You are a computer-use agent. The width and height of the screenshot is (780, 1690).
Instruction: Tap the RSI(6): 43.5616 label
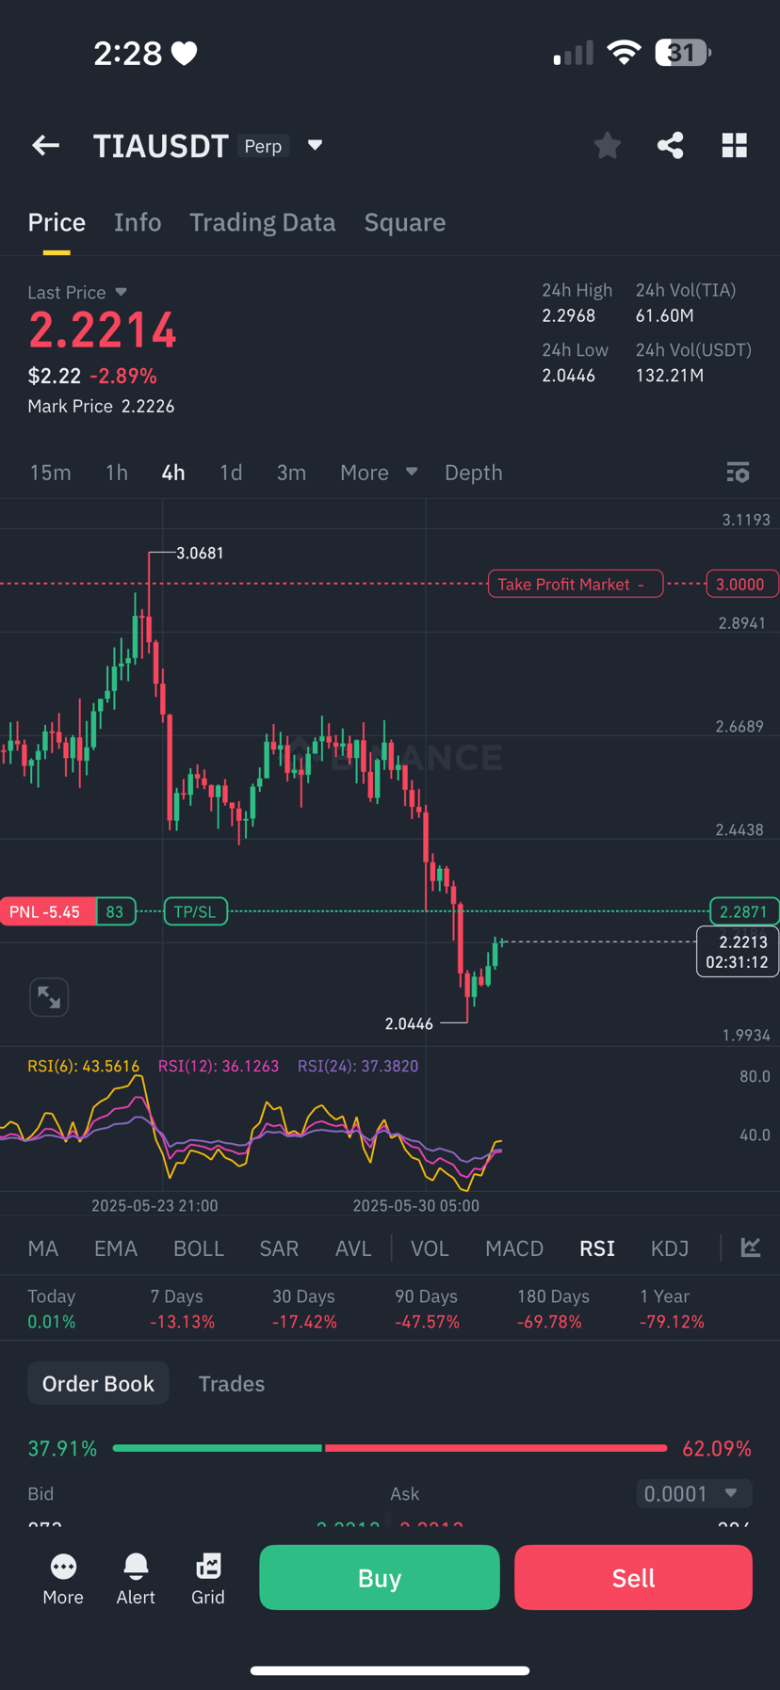coord(84,1066)
